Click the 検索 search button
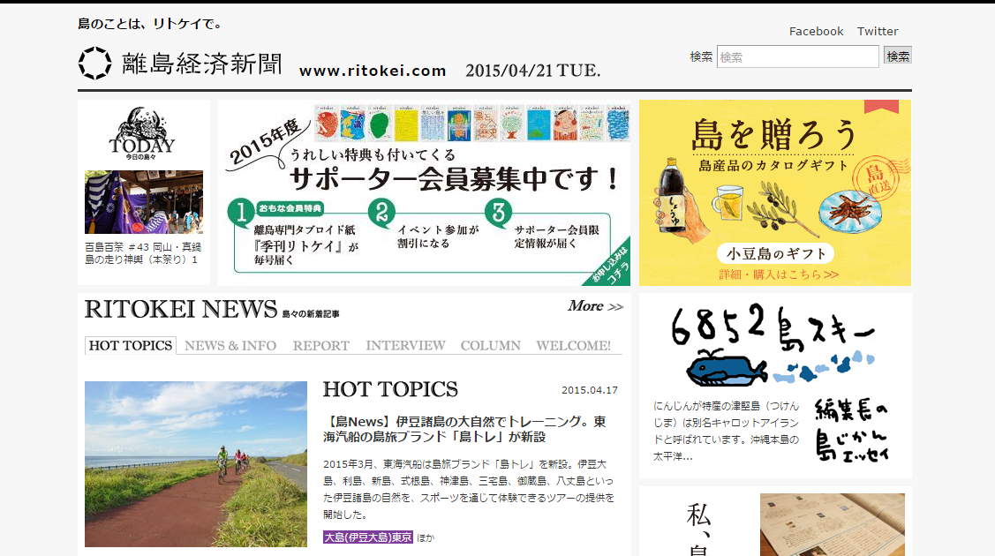 (897, 56)
